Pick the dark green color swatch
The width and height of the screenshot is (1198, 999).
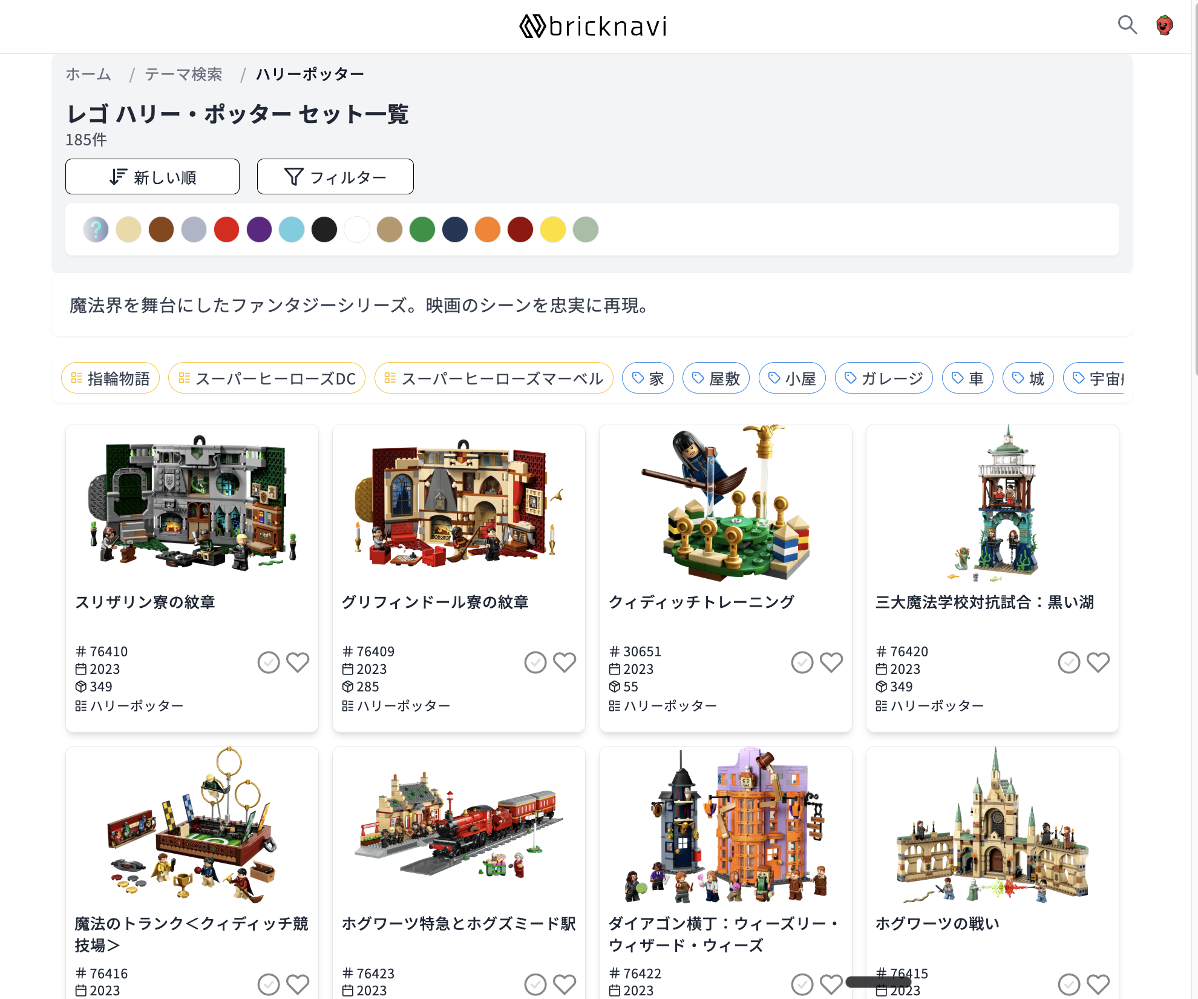pos(422,229)
